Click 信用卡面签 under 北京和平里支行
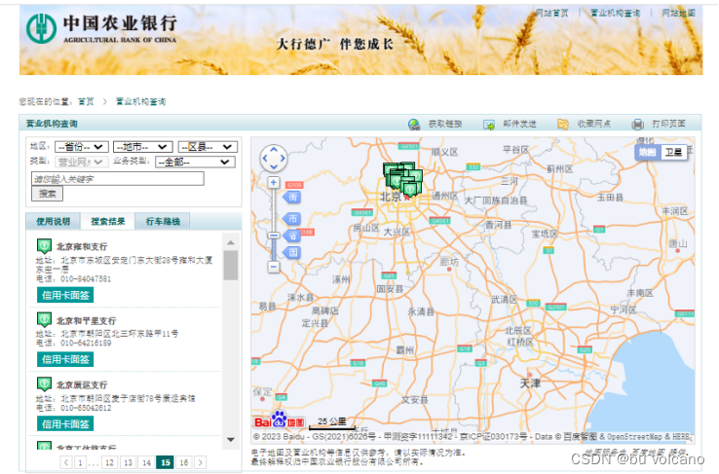 tap(65, 359)
